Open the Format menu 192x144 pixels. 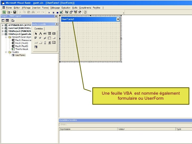point(45,8)
